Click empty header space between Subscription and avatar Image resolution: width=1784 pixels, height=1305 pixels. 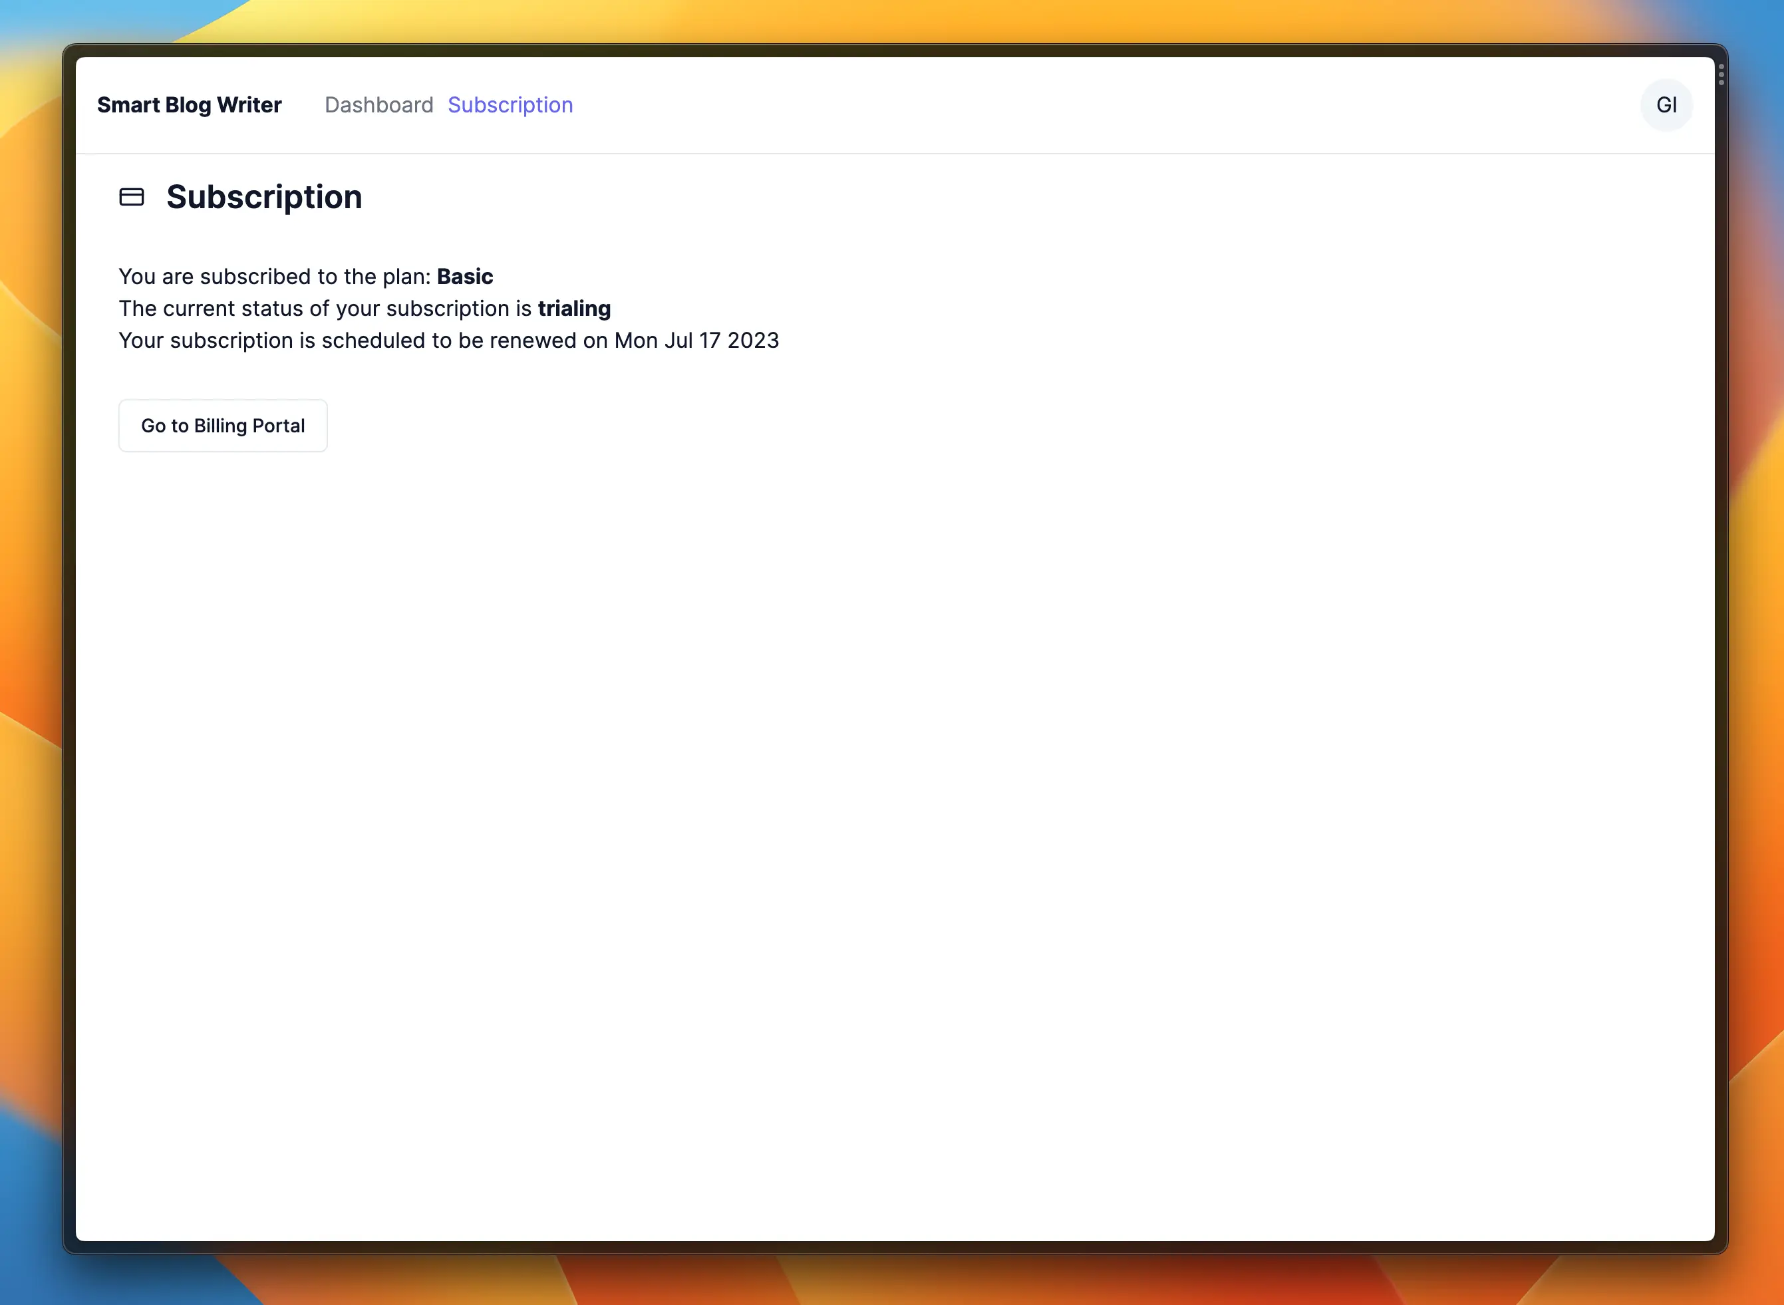[x=1106, y=105]
